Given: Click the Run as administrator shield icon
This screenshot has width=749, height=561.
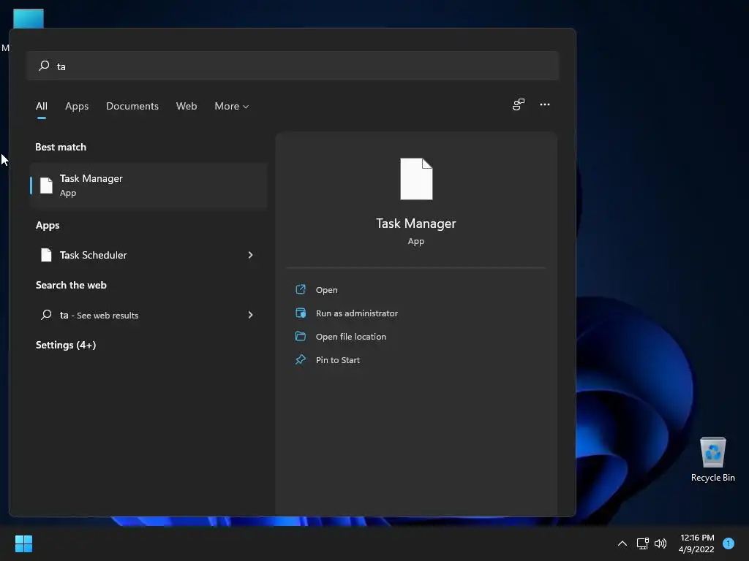Looking at the screenshot, I should (301, 313).
